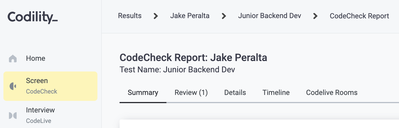Screen dimensions: 399x128
Task: Open Interview CodeLive in the sidebar
Action: point(51,115)
